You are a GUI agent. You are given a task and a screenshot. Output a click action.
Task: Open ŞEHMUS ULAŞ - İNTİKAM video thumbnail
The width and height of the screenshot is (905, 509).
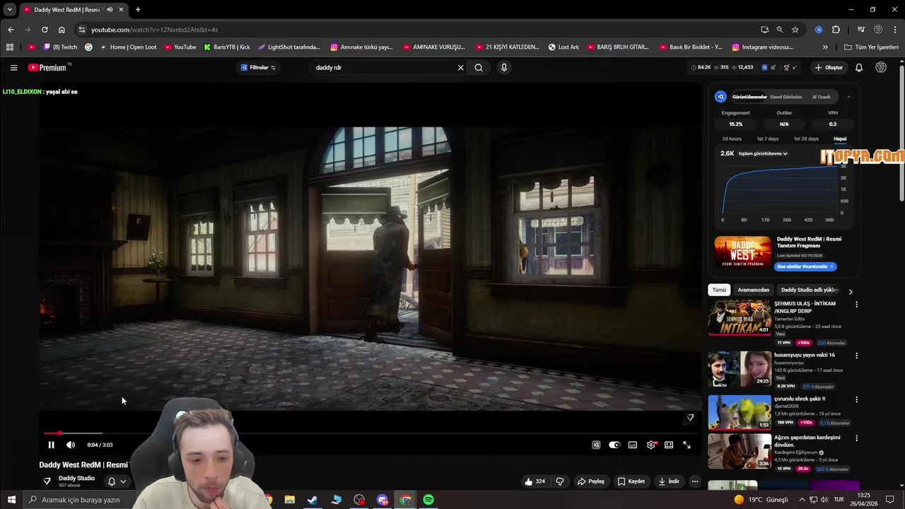740,317
